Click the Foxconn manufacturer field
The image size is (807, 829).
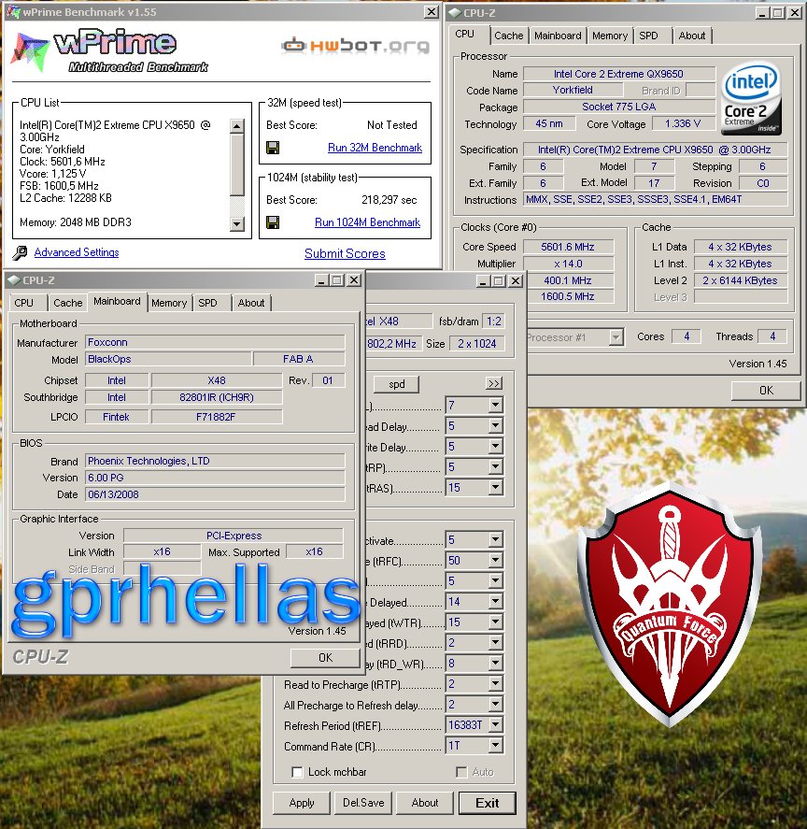pos(215,342)
